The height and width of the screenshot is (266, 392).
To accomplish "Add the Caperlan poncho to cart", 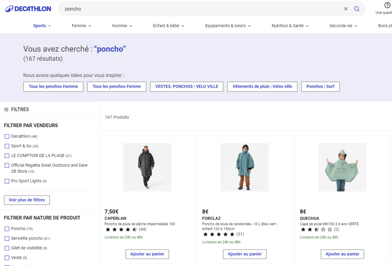I will [147, 254].
